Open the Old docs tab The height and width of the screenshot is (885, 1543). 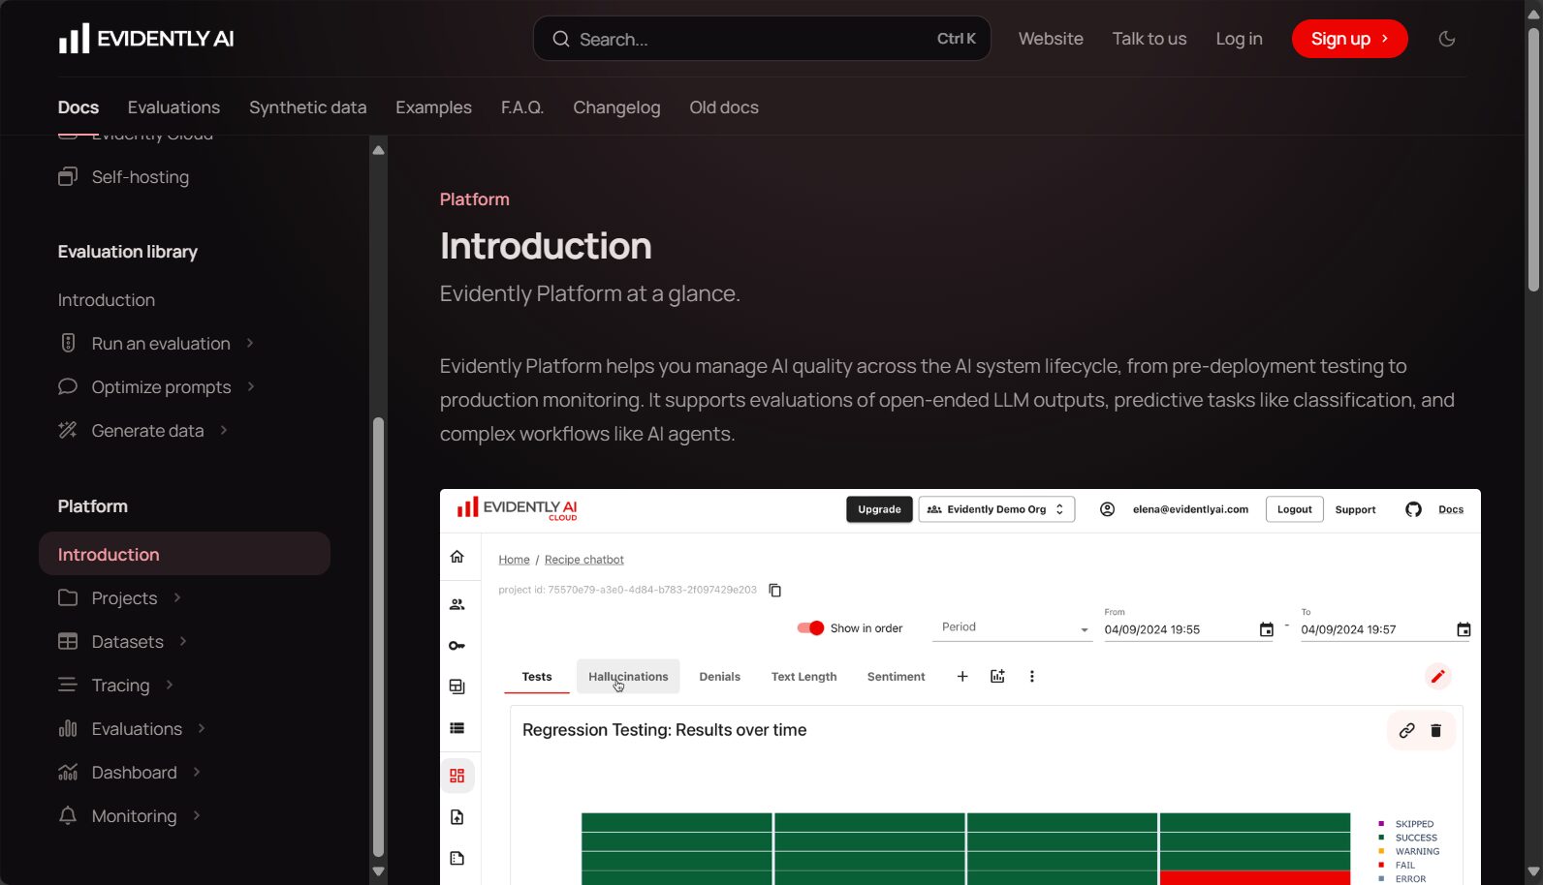tap(724, 107)
